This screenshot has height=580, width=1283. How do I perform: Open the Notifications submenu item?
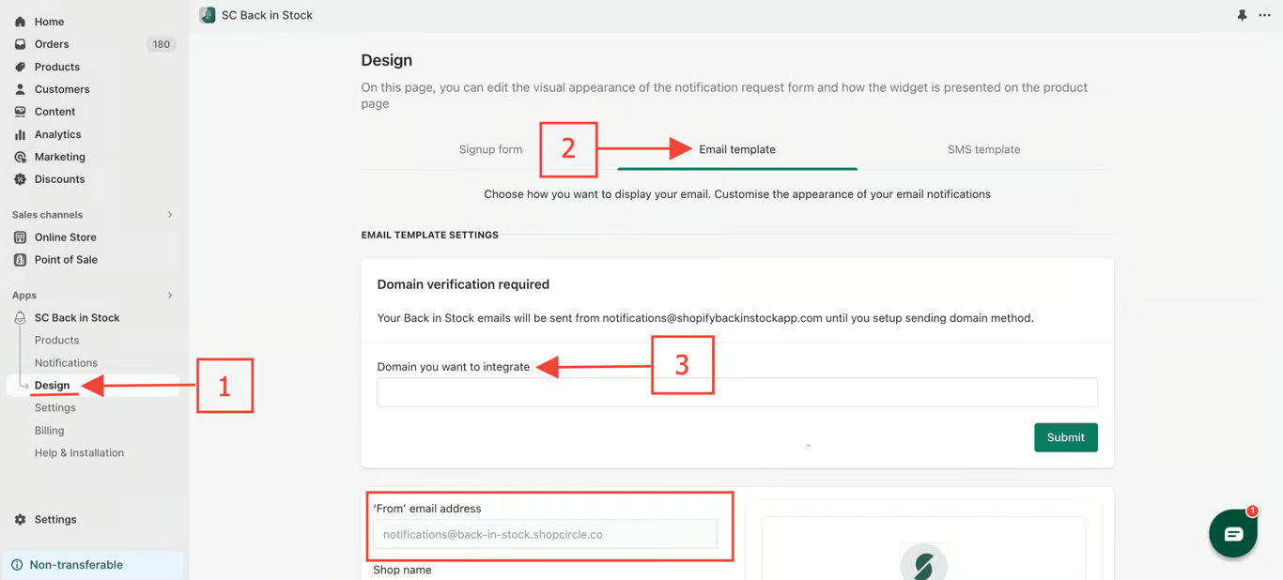pyautogui.click(x=66, y=363)
